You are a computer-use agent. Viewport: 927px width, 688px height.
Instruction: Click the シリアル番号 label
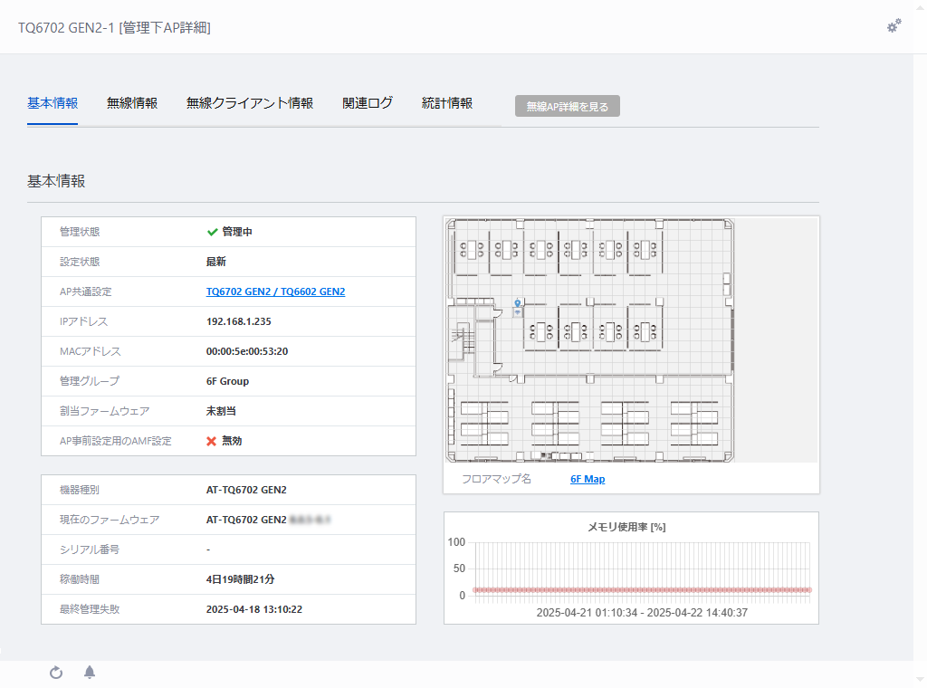click(90, 549)
